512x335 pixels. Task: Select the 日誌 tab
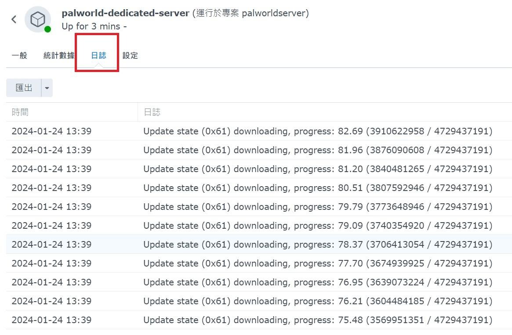pyautogui.click(x=98, y=55)
